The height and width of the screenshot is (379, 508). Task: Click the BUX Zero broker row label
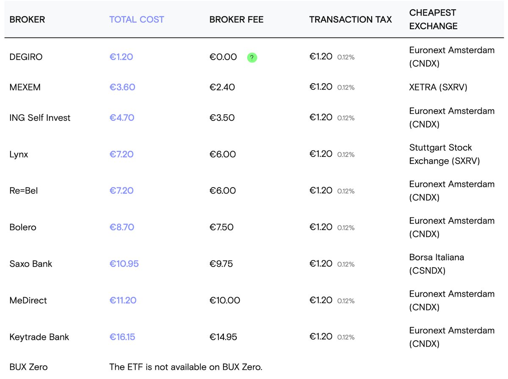28,367
